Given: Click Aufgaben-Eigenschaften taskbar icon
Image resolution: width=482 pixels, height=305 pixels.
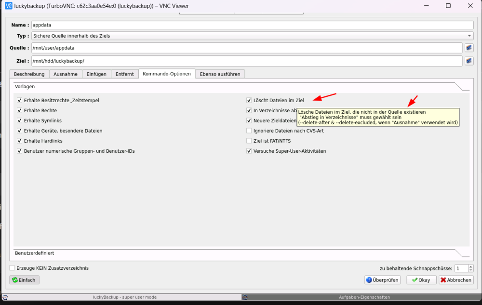Looking at the screenshot, I should coord(245,297).
